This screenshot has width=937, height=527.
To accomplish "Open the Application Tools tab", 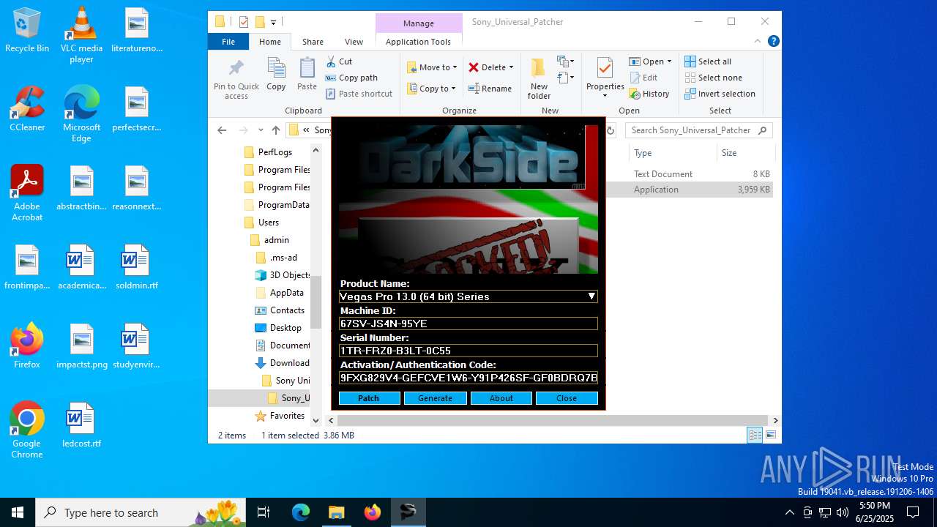I will click(x=418, y=42).
